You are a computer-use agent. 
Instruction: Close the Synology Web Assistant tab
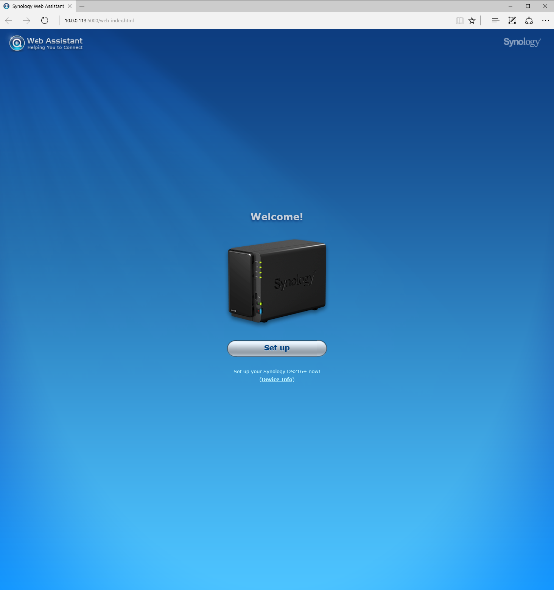click(x=70, y=6)
